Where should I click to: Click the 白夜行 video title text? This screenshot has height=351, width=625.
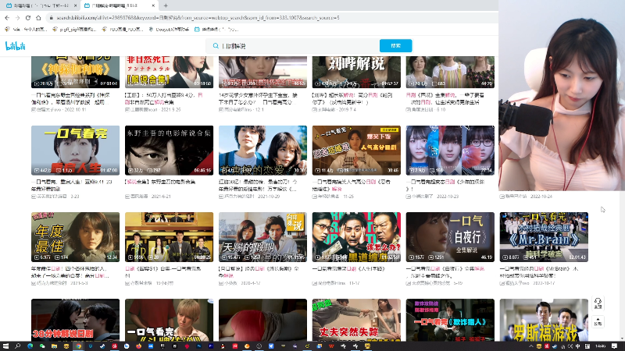pos(445,271)
